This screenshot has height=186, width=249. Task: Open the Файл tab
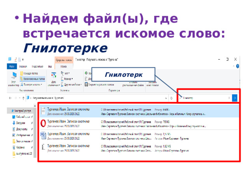pyautogui.click(x=12, y=66)
